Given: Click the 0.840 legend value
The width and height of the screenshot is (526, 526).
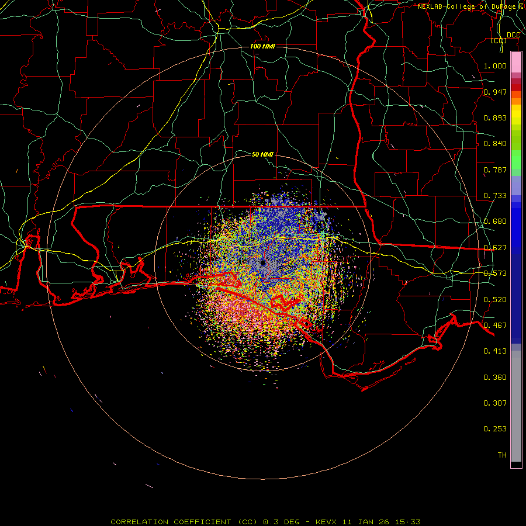Looking at the screenshot, I should pyautogui.click(x=495, y=144).
